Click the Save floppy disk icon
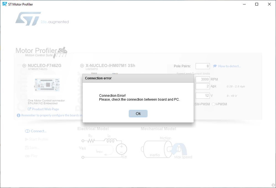Screen dimensions: 276x188 (x=27, y=148)
